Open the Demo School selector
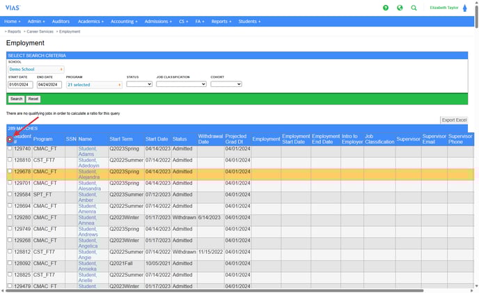The width and height of the screenshot is (479, 293). pos(36,69)
